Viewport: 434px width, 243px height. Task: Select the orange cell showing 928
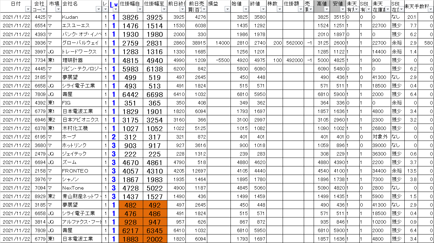coord(131,222)
